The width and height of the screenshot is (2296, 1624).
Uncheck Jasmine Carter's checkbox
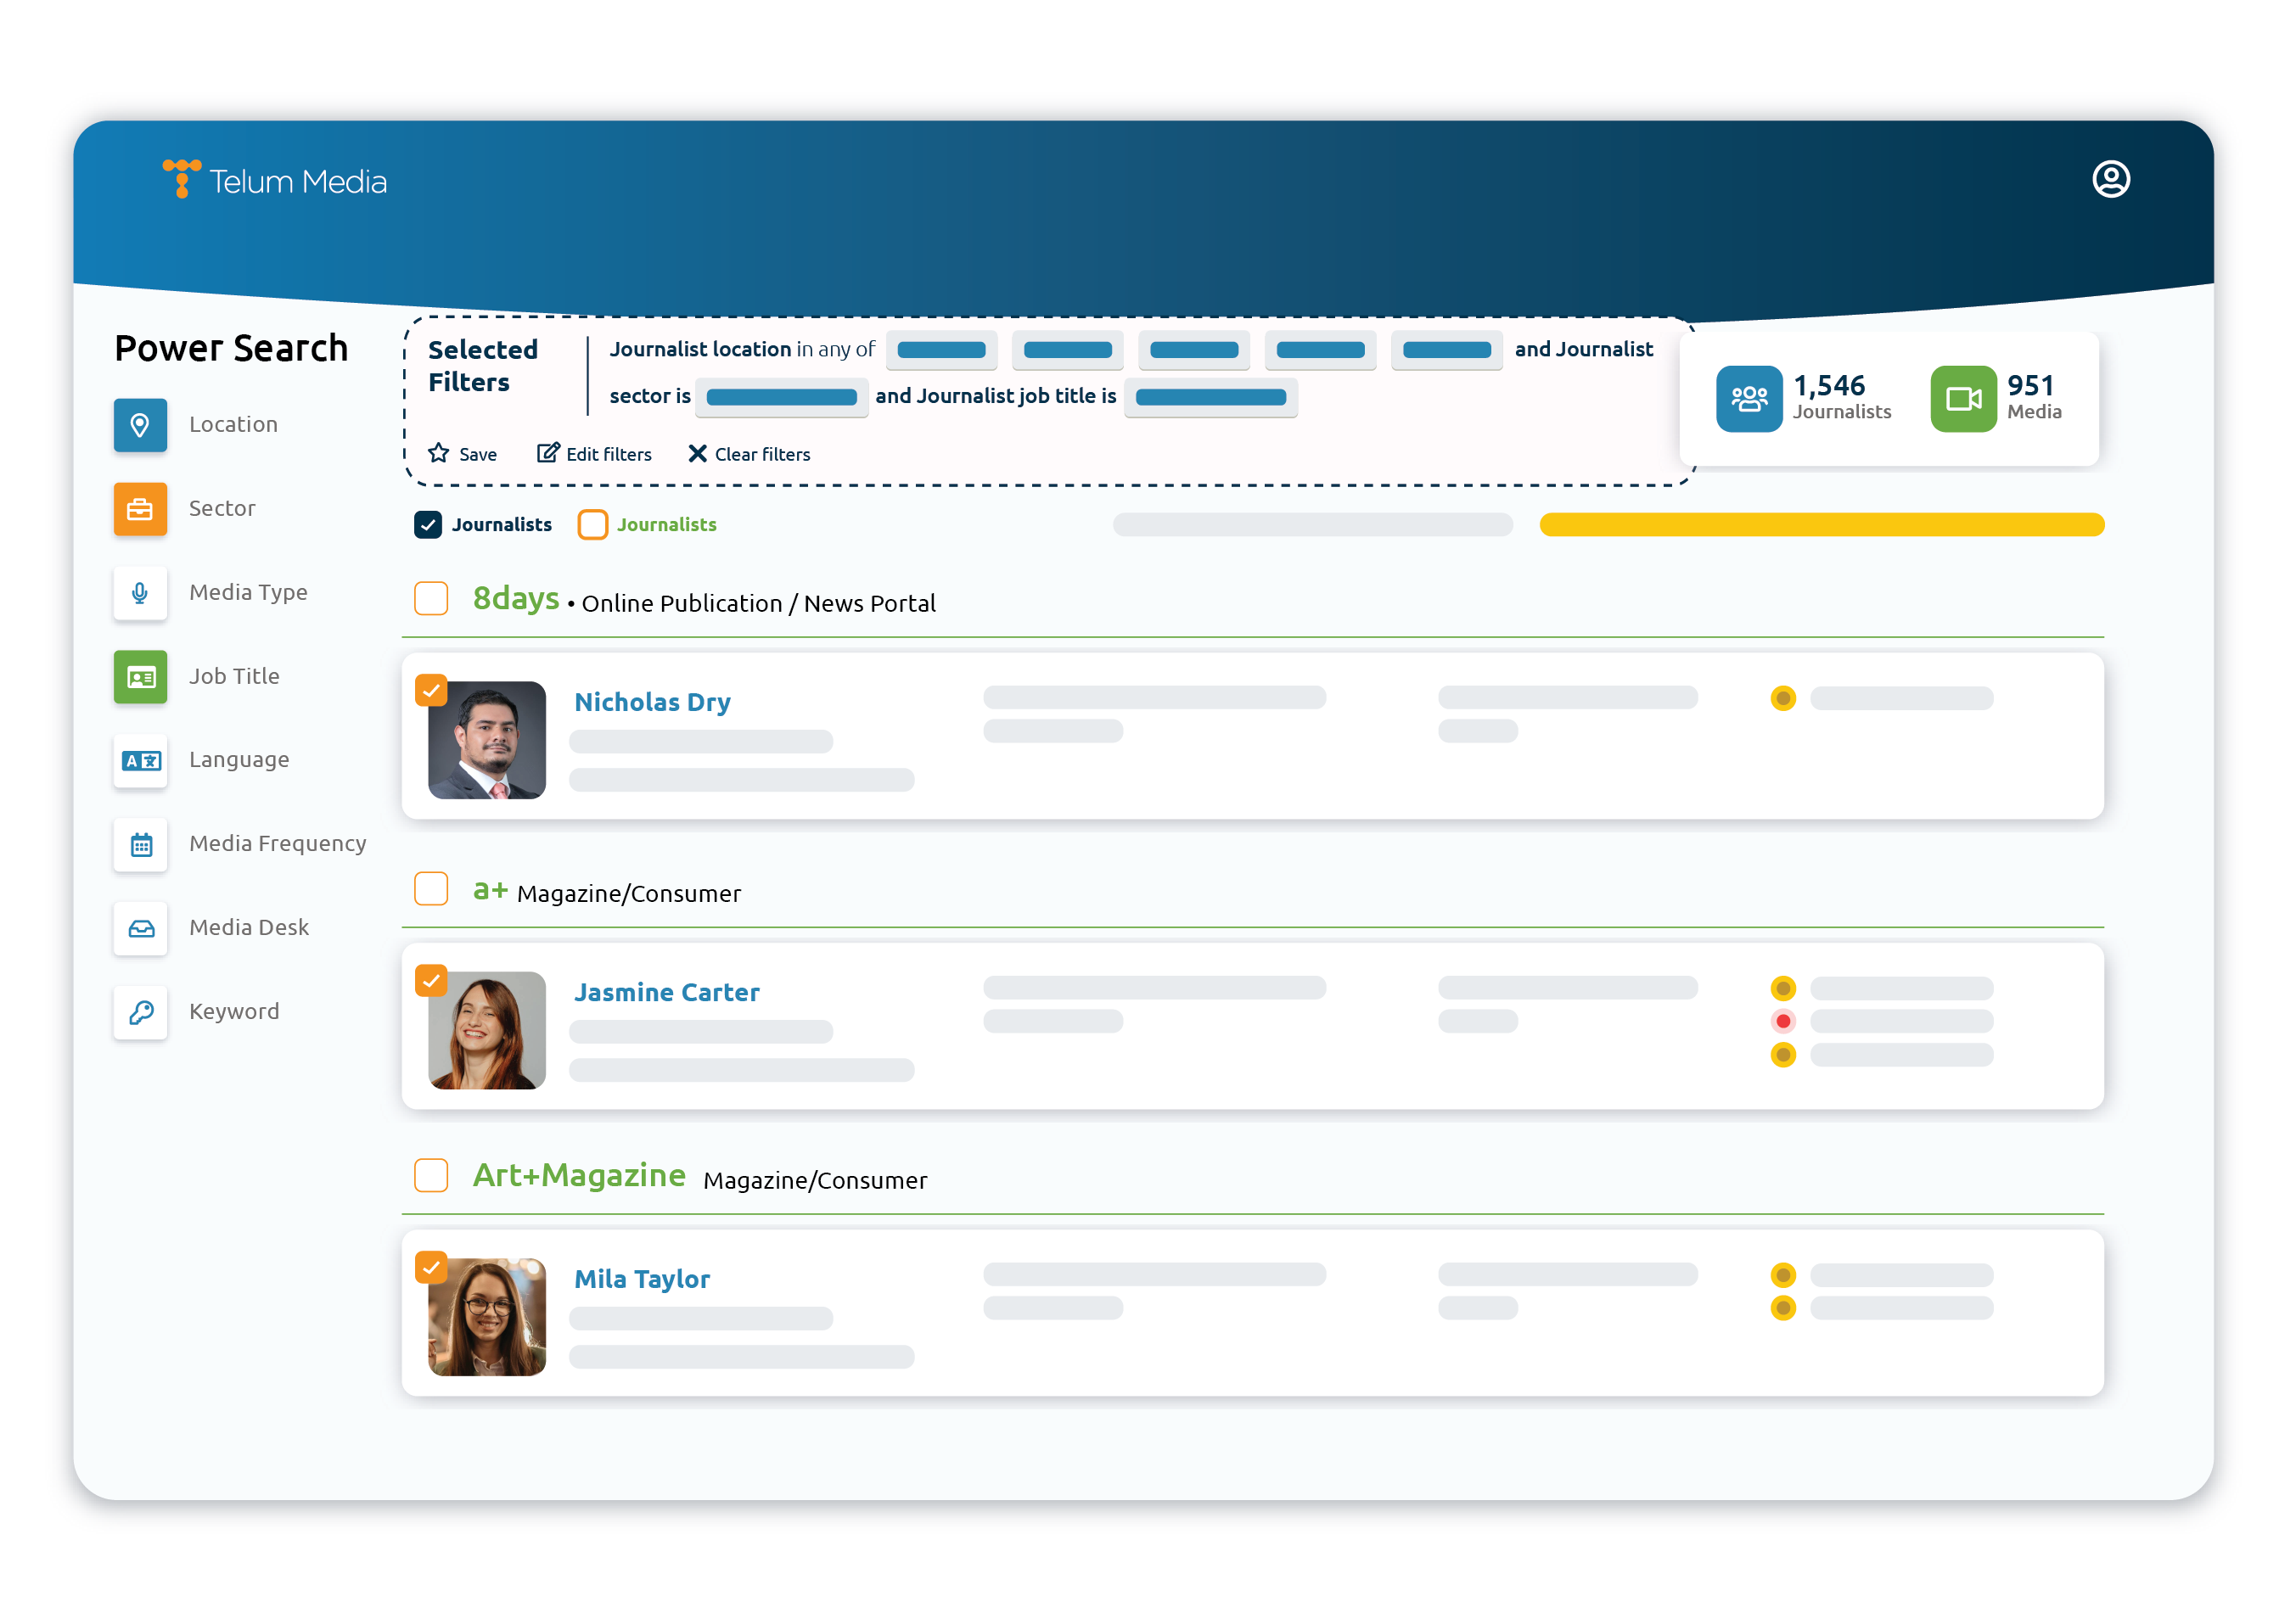point(431,980)
